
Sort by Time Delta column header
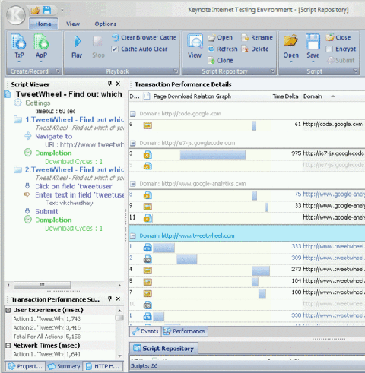285,96
